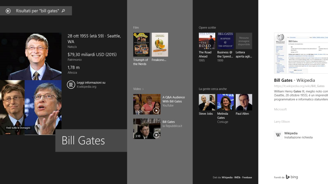
Task: Click the article icon beside 'Leggi informazioni su'
Action: tap(71, 84)
